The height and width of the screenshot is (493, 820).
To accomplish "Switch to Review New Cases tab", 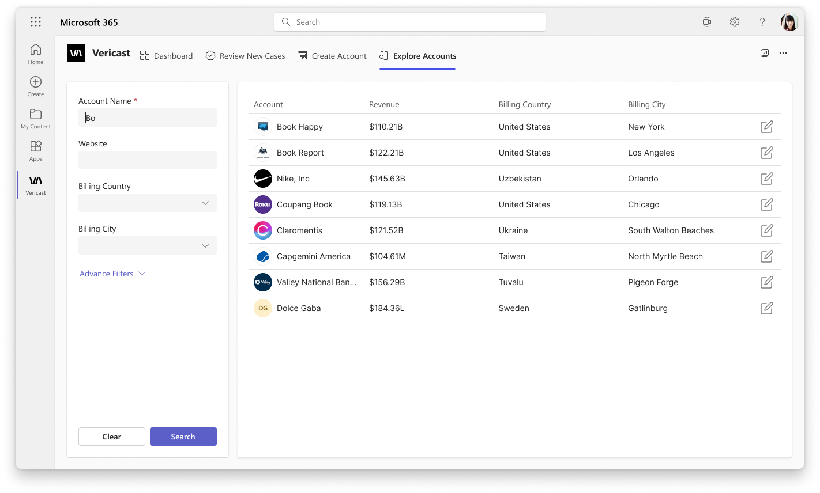I will pos(245,56).
